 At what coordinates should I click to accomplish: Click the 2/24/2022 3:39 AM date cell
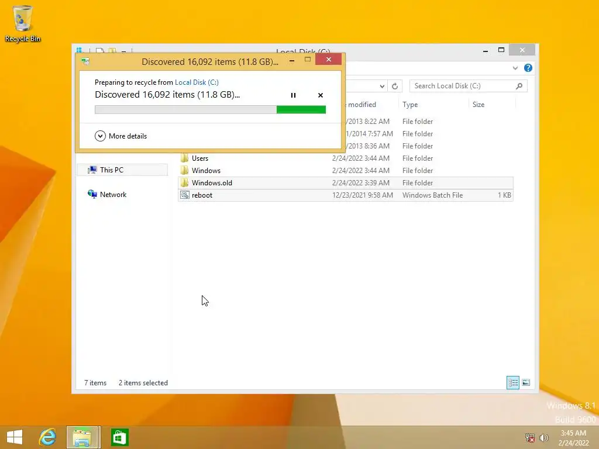pyautogui.click(x=360, y=183)
